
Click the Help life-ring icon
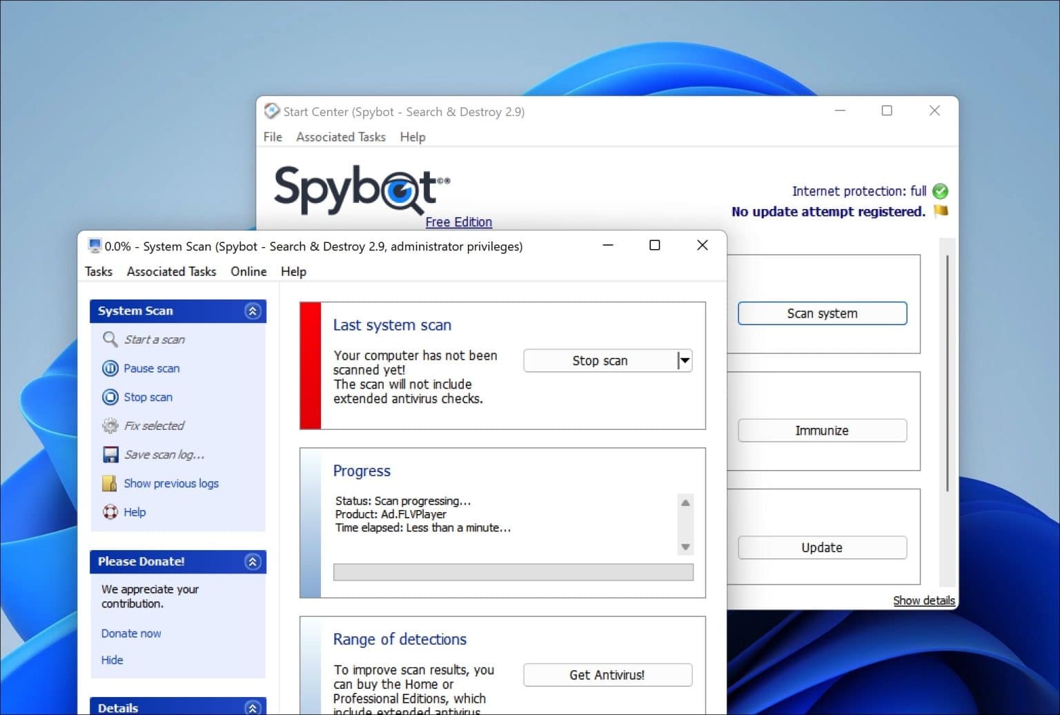click(x=110, y=512)
